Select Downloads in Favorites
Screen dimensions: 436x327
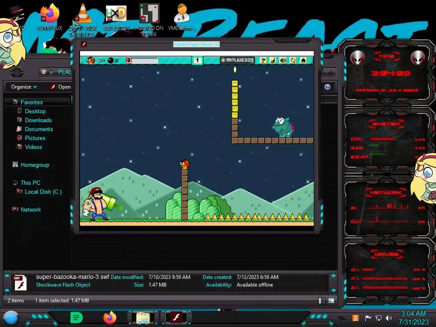point(38,120)
